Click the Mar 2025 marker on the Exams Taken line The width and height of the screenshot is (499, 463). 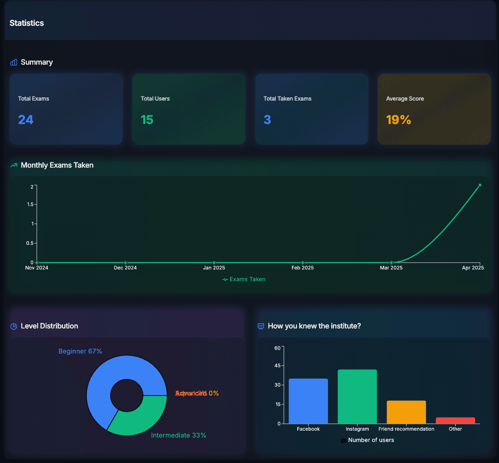(x=391, y=261)
